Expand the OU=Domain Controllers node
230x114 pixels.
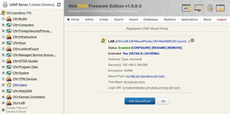point(3,97)
